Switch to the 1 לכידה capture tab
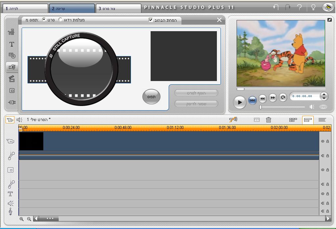The width and height of the screenshot is (336, 229). tap(26, 9)
